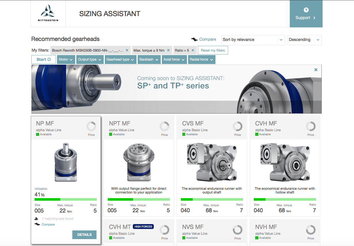
Task: Open Support via question mark icon
Action: point(306,10)
